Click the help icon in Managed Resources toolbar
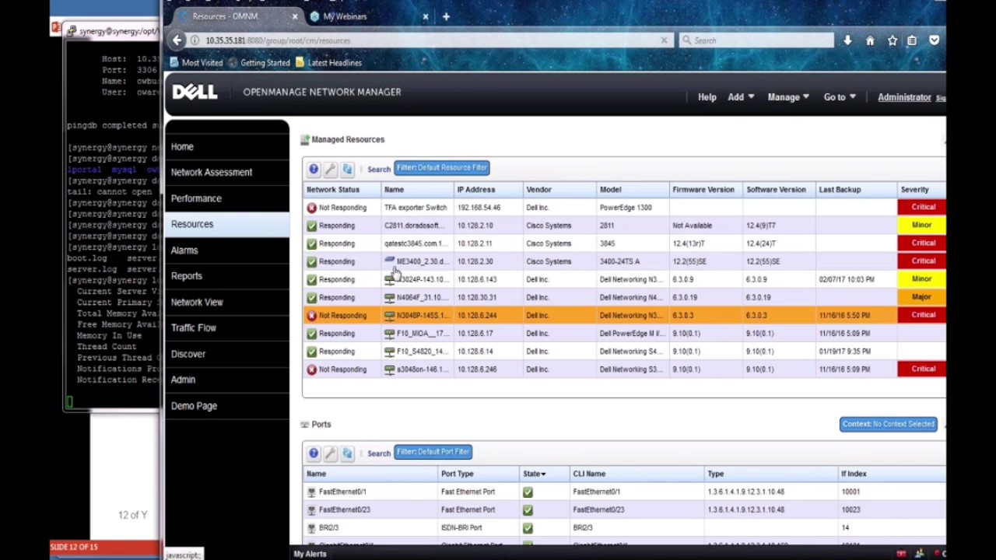The width and height of the screenshot is (996, 560). pyautogui.click(x=314, y=169)
